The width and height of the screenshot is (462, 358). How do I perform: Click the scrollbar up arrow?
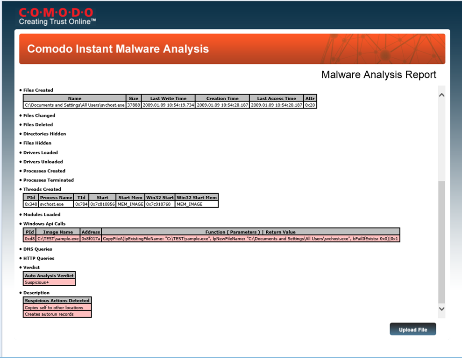coord(441,95)
